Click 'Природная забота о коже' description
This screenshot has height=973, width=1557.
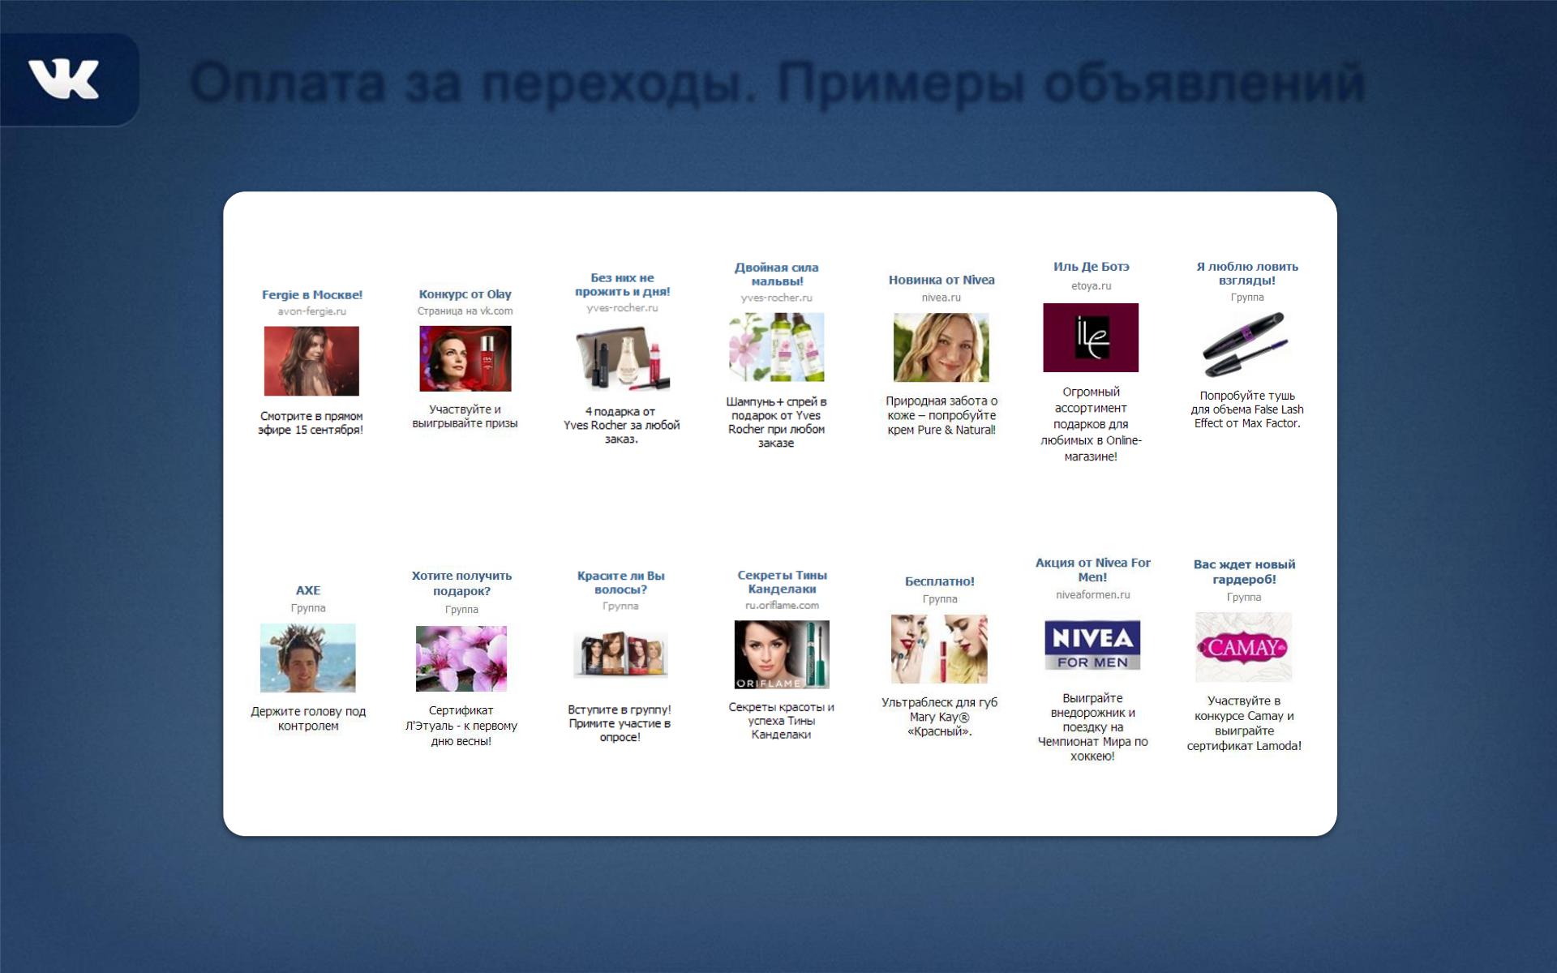coord(941,415)
